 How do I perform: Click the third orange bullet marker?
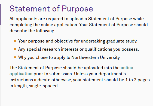click(15, 57)
